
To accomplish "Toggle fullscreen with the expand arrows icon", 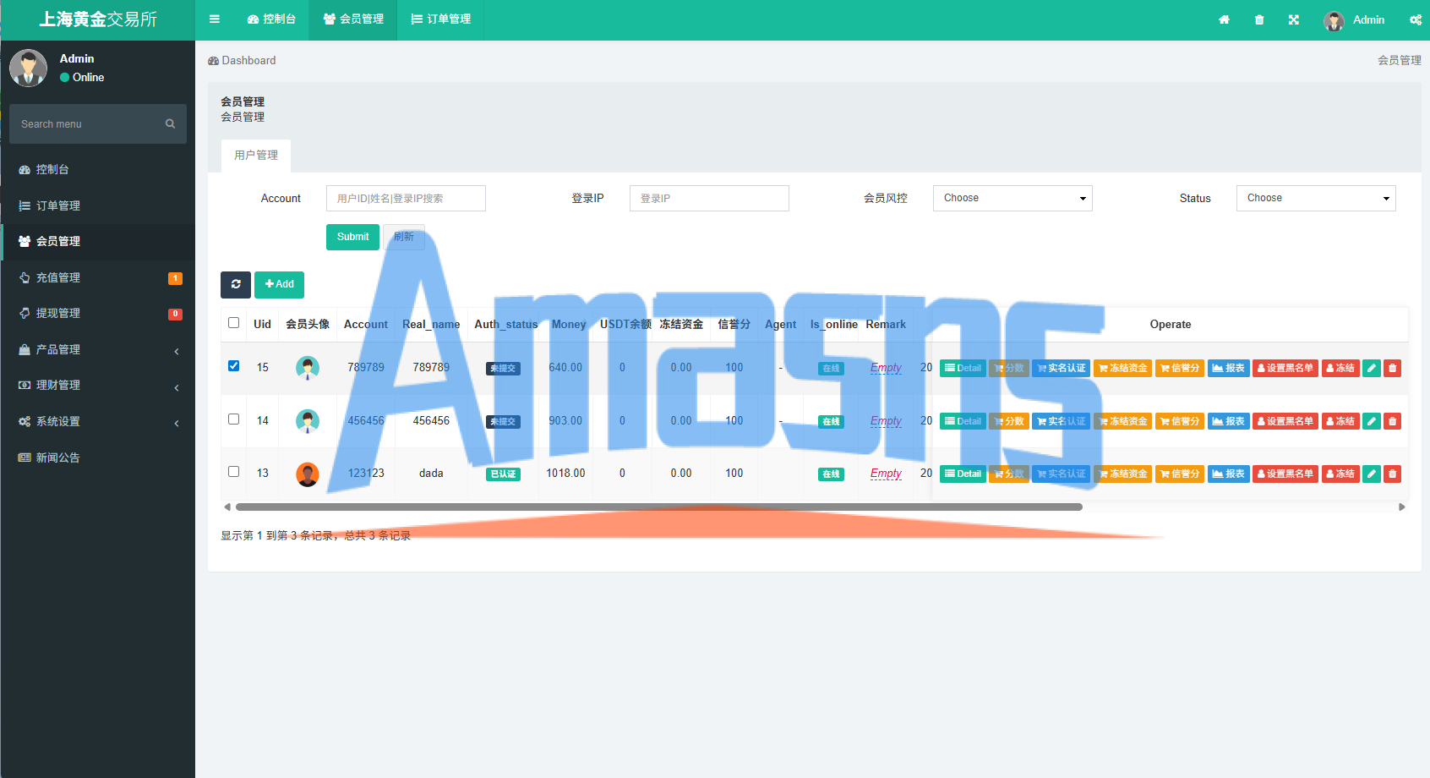I will click(x=1294, y=19).
